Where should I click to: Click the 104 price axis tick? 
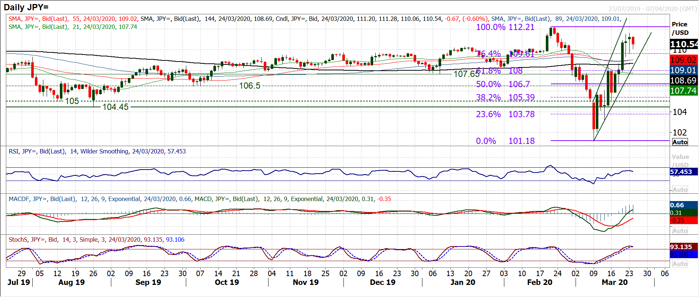pyautogui.click(x=680, y=112)
